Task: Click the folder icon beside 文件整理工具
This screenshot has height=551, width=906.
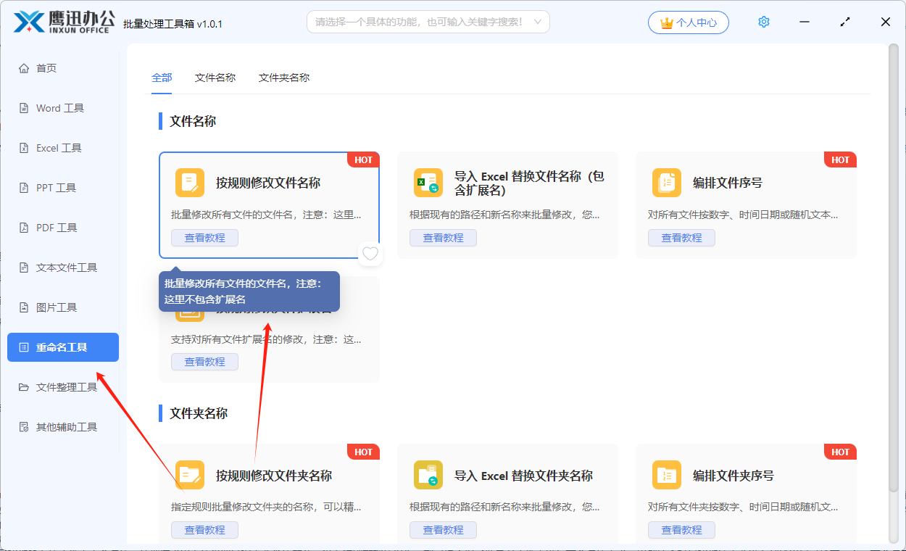Action: pos(24,387)
